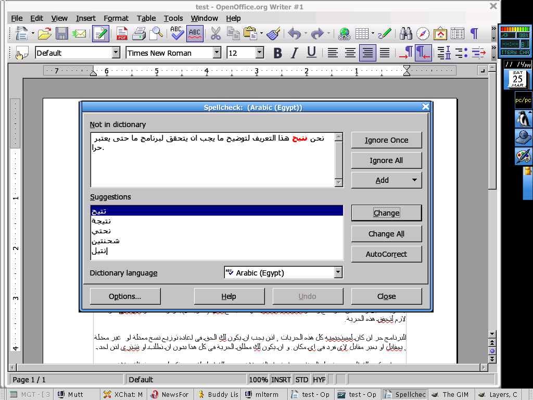Image resolution: width=533 pixels, height=400 pixels.
Task: Expand the Dictionary language combo box
Action: point(338,272)
